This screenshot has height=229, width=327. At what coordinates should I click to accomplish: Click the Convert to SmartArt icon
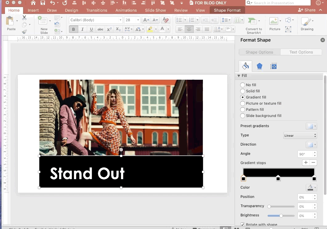[252, 21]
